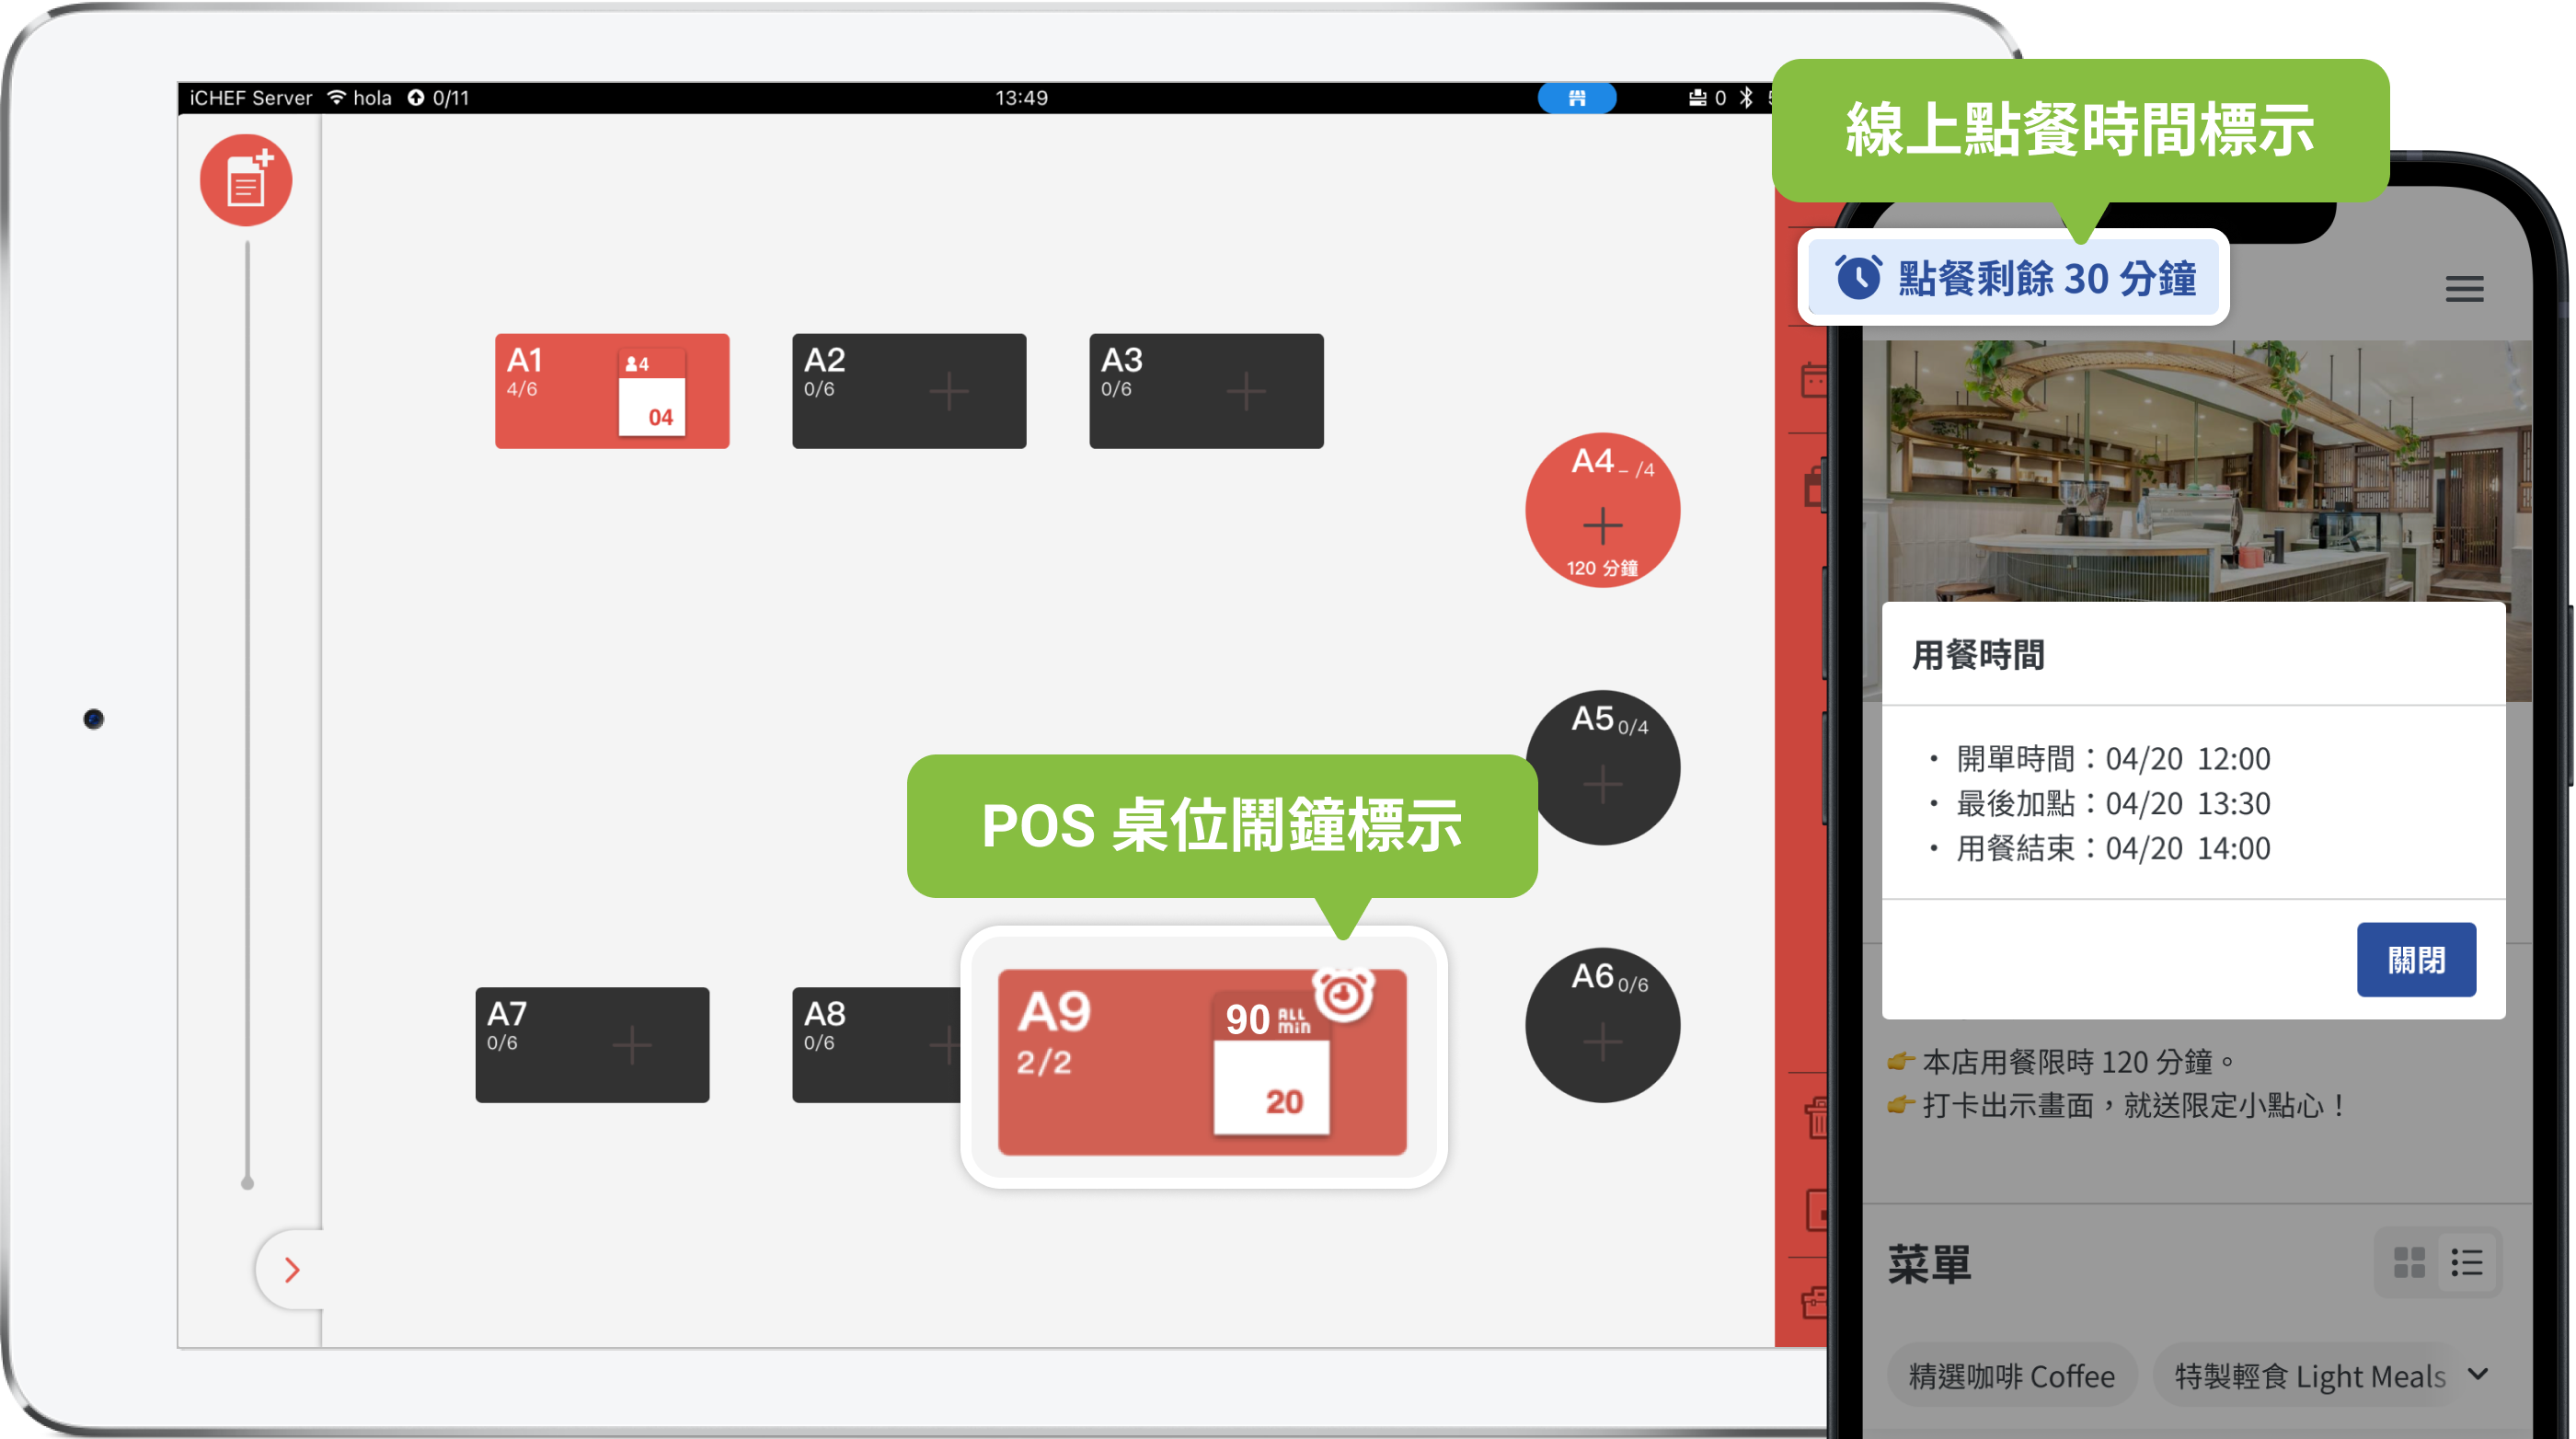Expand menu categories with the down chevron
The width and height of the screenshot is (2576, 1439).
(2478, 1374)
